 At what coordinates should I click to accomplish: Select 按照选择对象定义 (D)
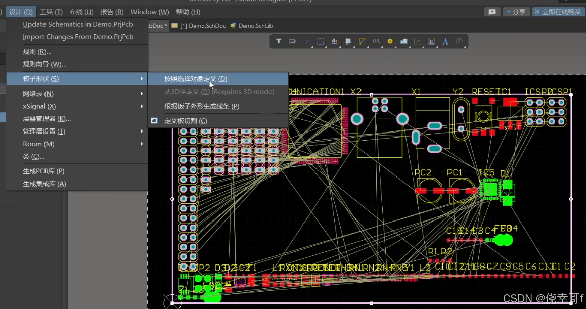218,79
